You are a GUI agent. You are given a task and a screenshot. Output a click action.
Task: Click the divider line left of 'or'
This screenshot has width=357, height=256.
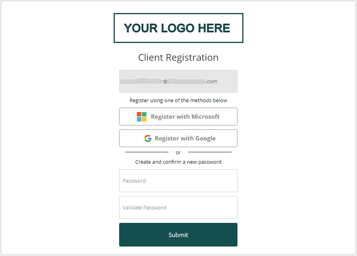[x=147, y=152]
